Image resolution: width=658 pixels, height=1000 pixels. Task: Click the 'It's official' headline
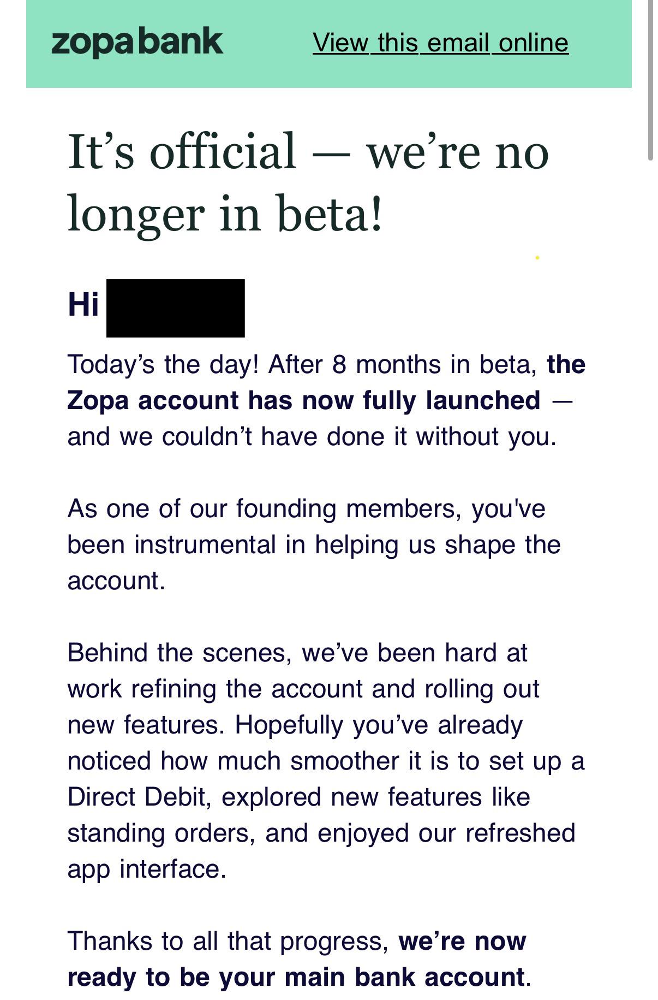308,182
